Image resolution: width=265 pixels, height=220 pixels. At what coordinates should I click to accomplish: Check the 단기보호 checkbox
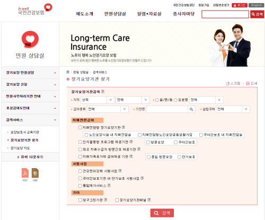point(179,157)
